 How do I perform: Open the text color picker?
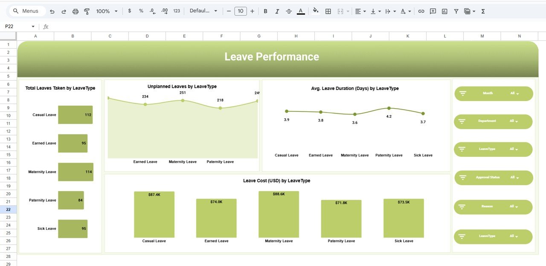(x=301, y=11)
